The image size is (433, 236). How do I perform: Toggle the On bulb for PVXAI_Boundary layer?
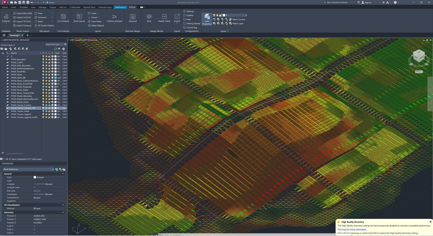(x=43, y=60)
